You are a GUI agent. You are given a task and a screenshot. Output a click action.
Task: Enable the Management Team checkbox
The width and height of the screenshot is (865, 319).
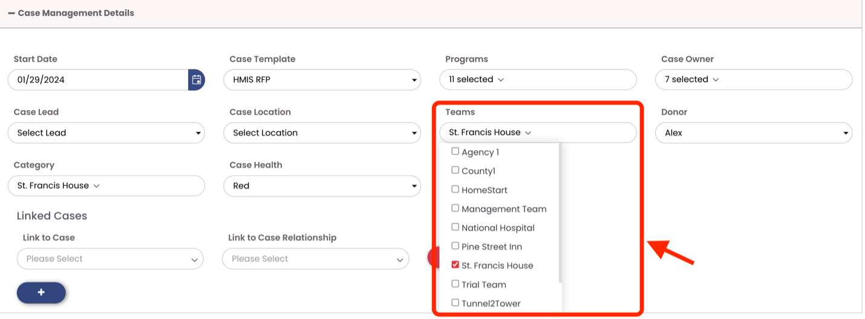click(x=455, y=208)
